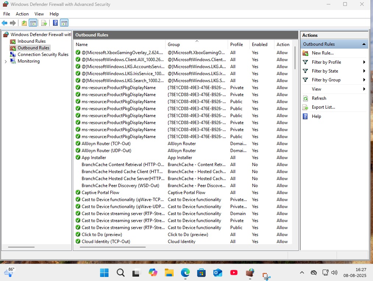Toggle the Show/Hide Console Tree icon
The image size is (373, 281).
[x=33, y=23]
